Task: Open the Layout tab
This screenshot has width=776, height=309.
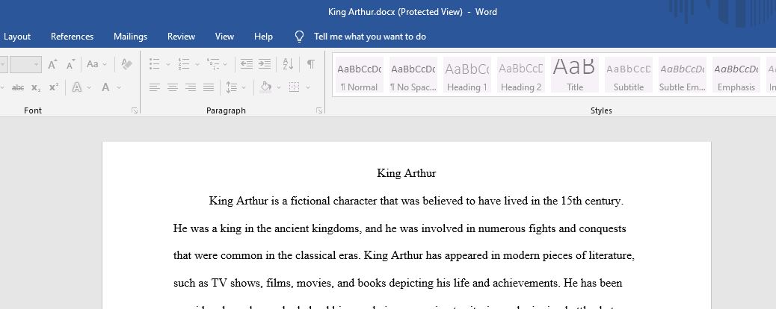Action: tap(17, 37)
